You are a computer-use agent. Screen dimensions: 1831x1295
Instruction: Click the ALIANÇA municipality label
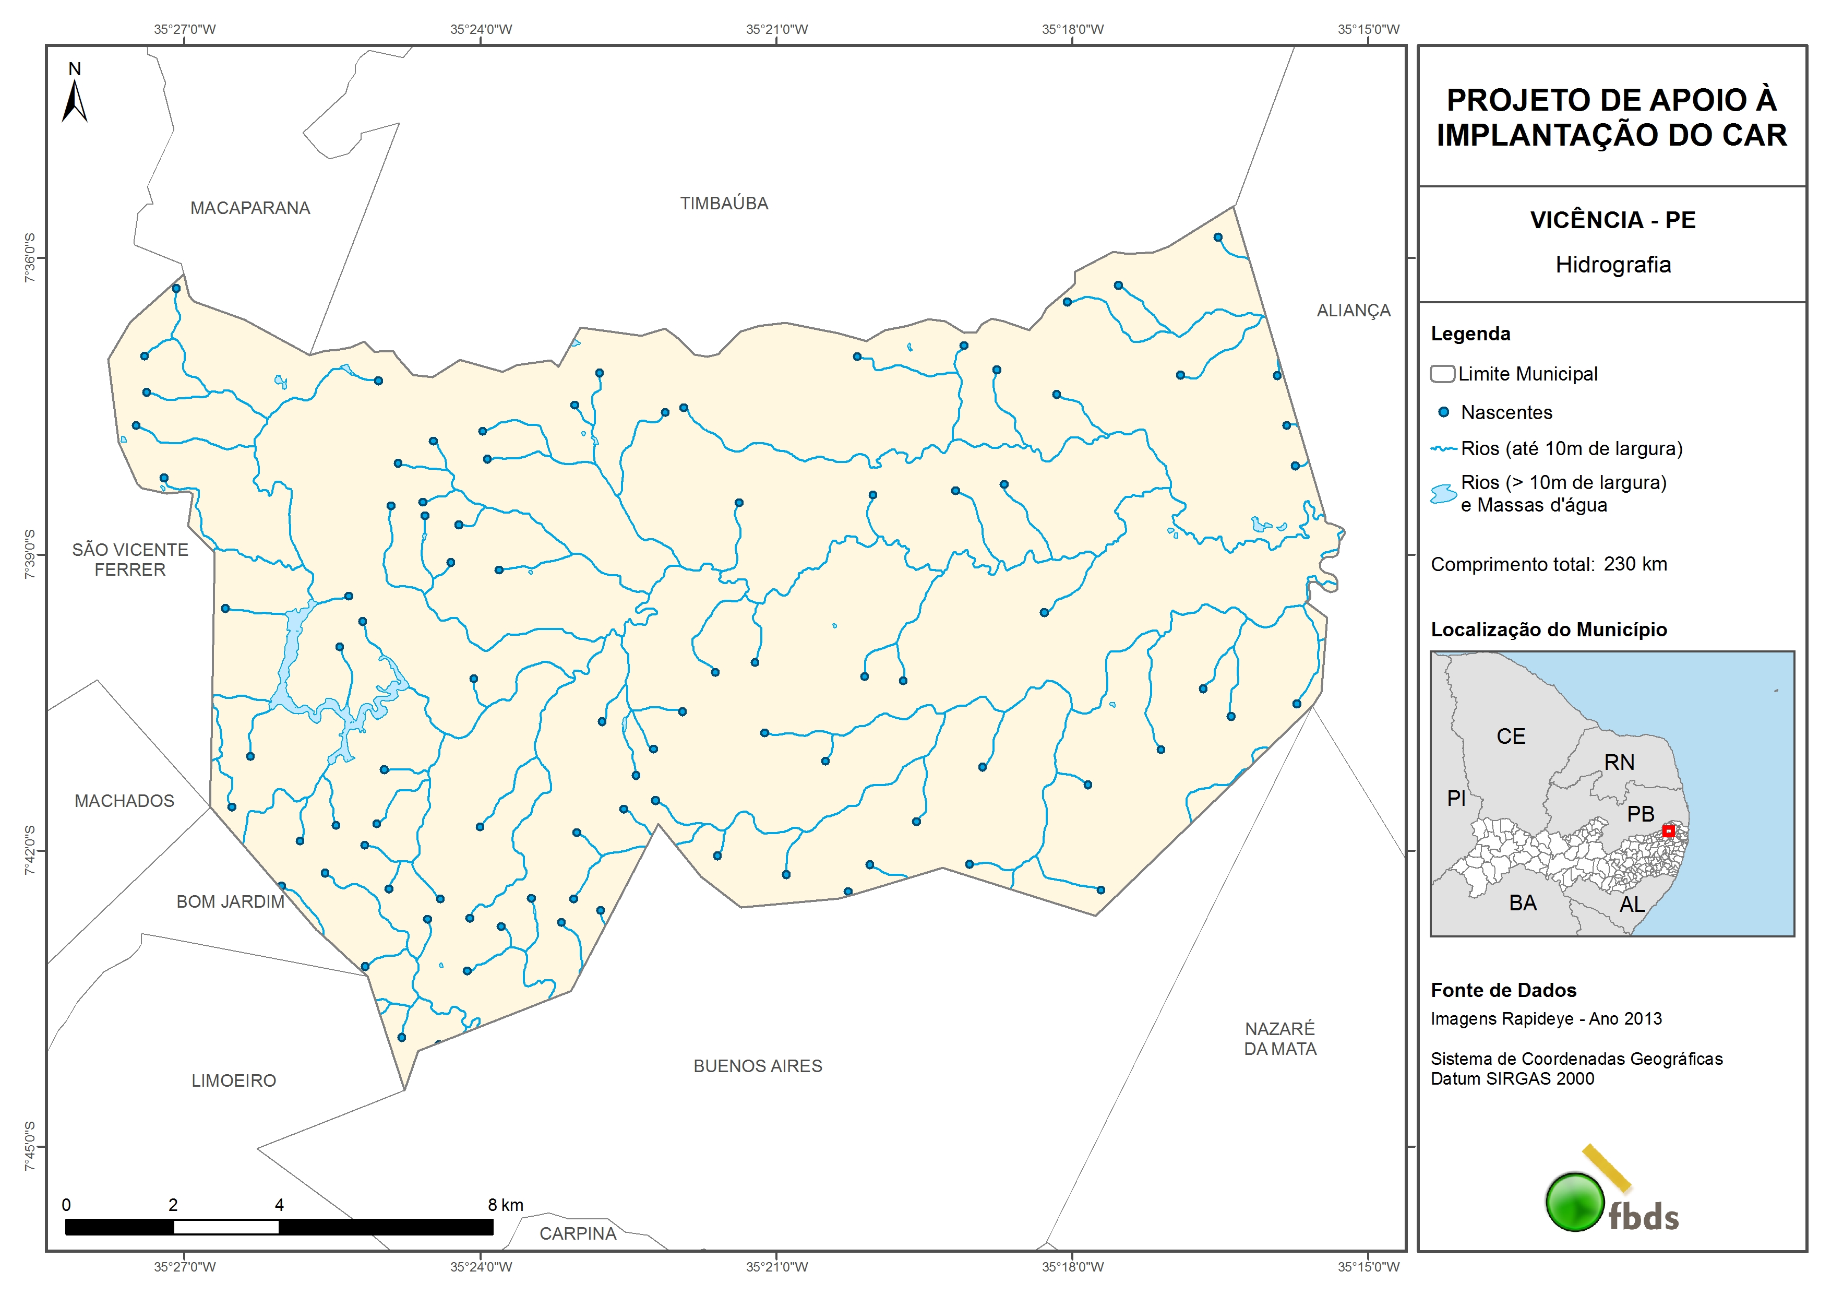pos(1354,311)
